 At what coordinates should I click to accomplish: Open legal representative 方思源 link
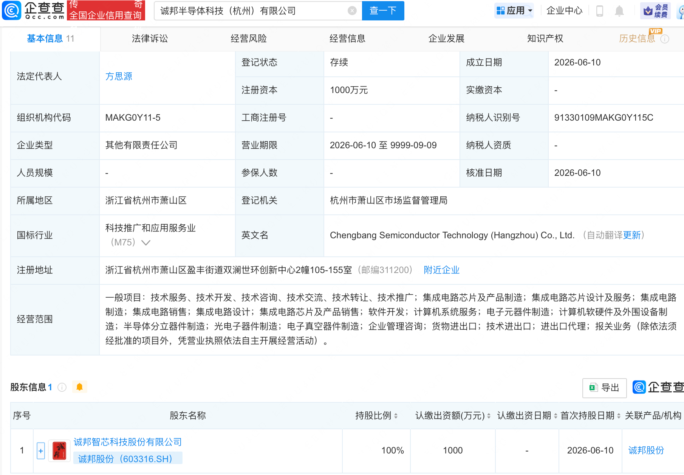119,76
